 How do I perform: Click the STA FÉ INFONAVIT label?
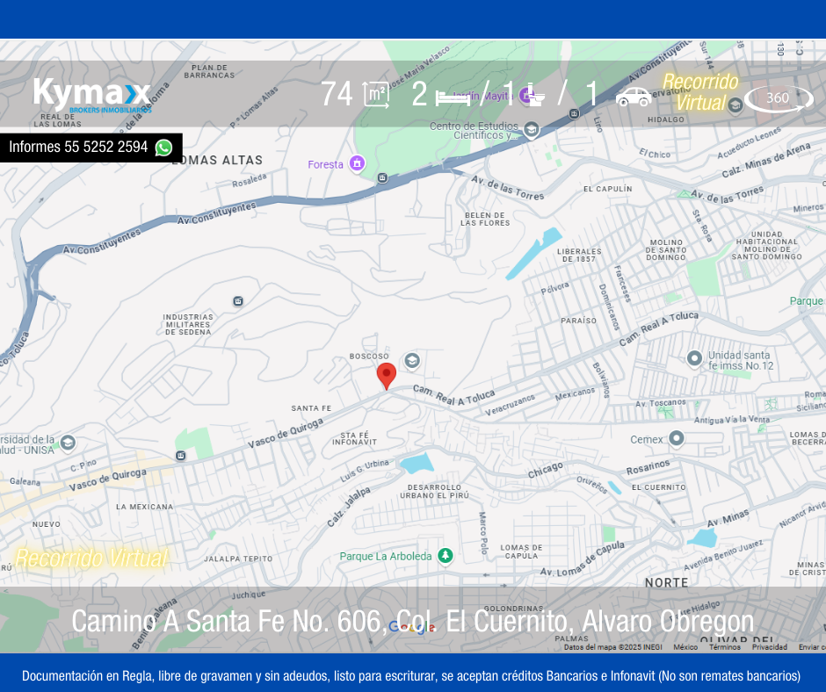[x=354, y=438]
